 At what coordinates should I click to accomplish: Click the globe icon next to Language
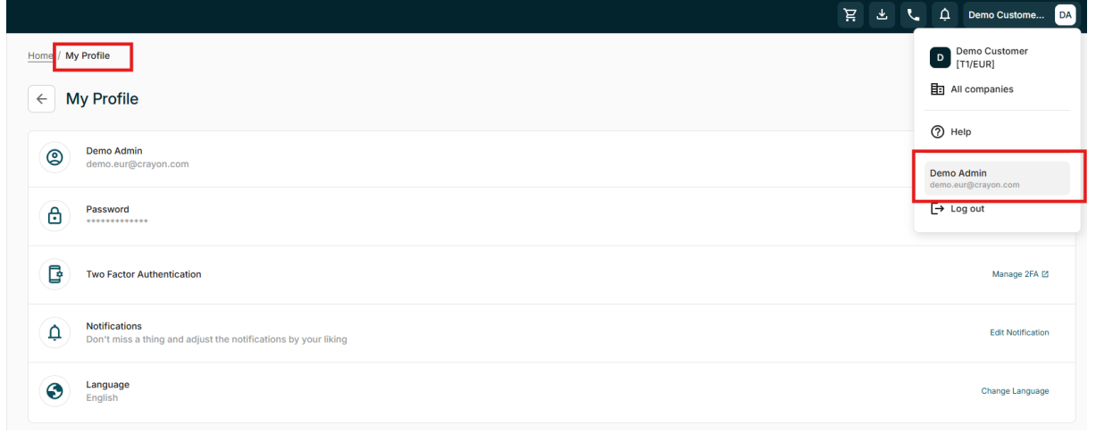pyautogui.click(x=54, y=391)
